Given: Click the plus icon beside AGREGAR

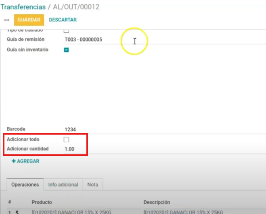Looking at the screenshot, I should click(14, 161).
